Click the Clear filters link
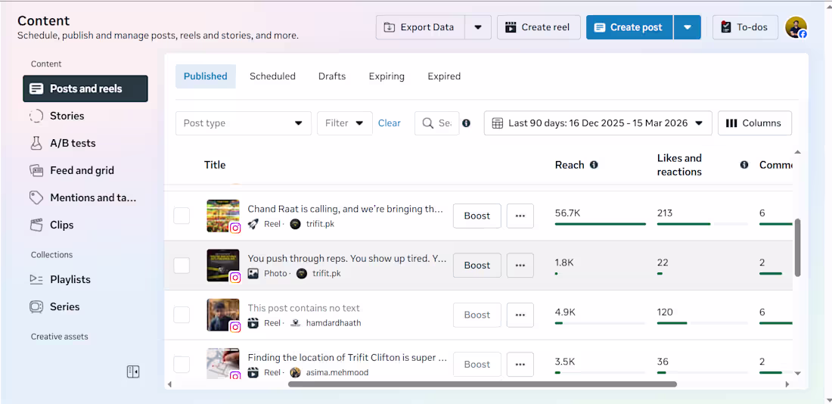Screen dimensions: 832x404 coord(390,123)
